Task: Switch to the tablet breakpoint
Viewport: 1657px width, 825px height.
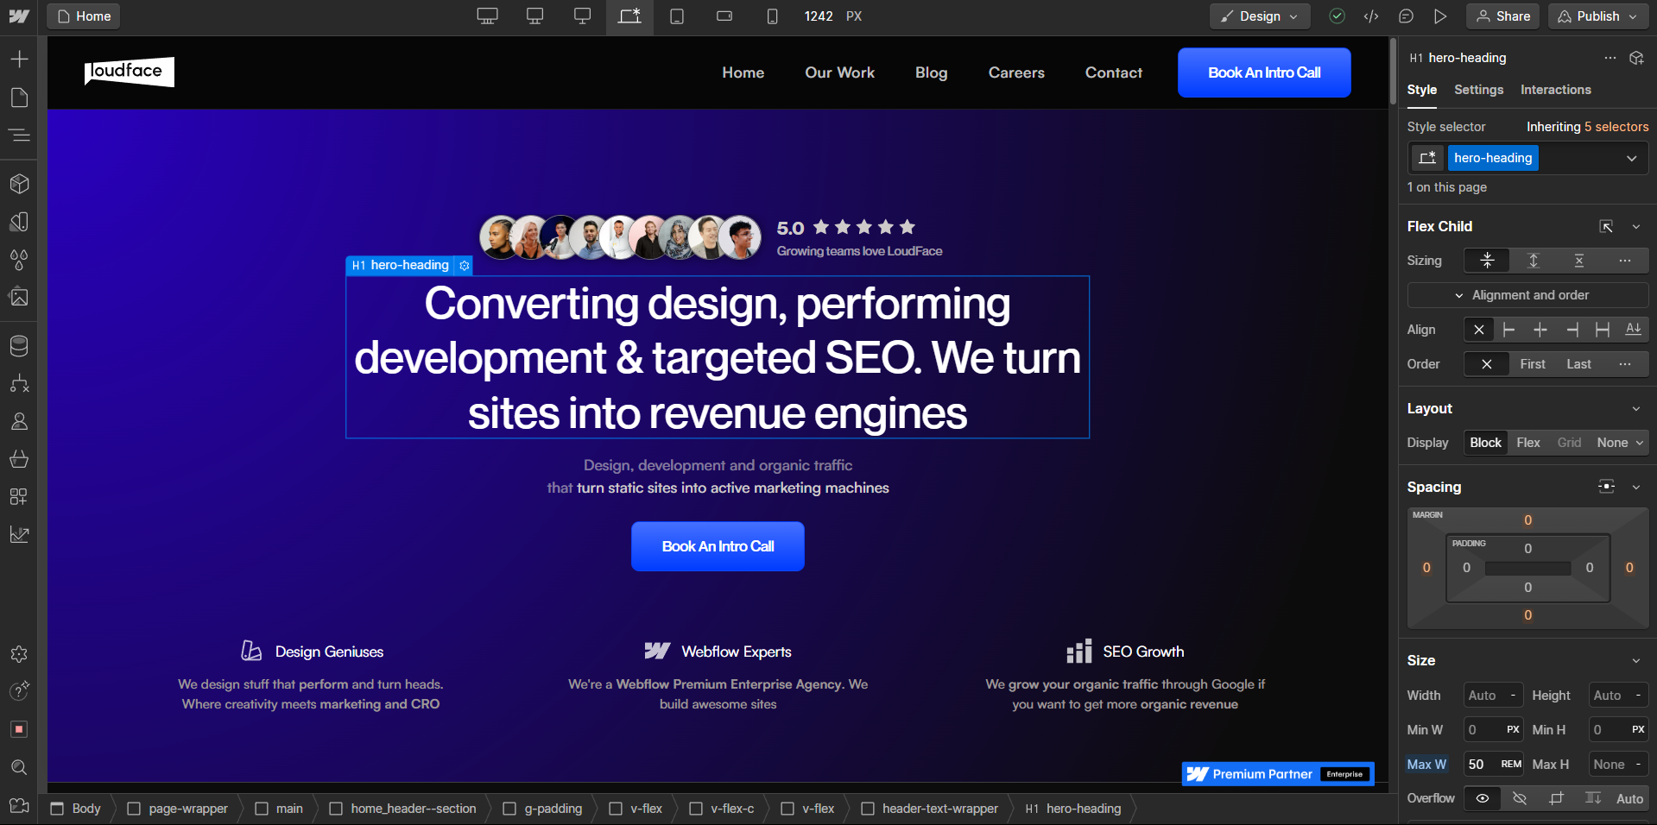Action: click(x=677, y=16)
